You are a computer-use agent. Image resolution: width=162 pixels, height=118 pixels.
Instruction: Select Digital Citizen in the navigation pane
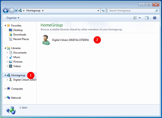coord(25,80)
